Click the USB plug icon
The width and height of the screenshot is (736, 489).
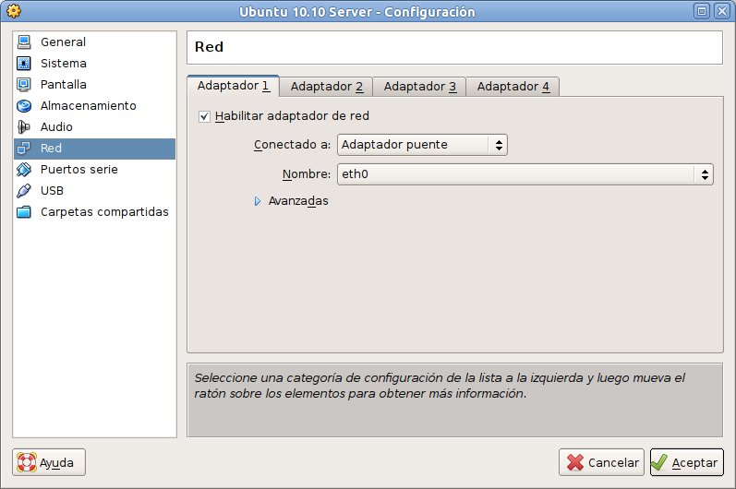[x=24, y=191]
